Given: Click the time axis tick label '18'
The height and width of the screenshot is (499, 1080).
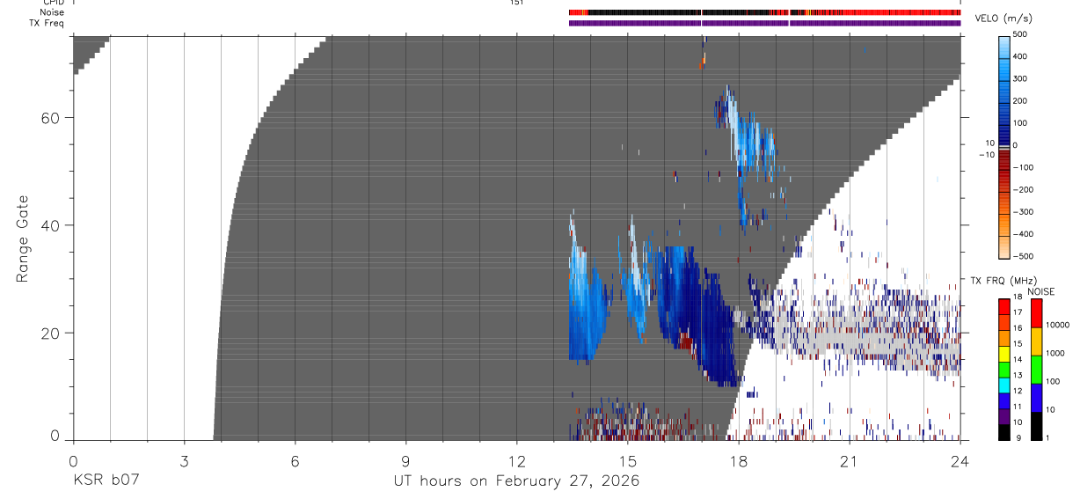Looking at the screenshot, I should [x=739, y=460].
